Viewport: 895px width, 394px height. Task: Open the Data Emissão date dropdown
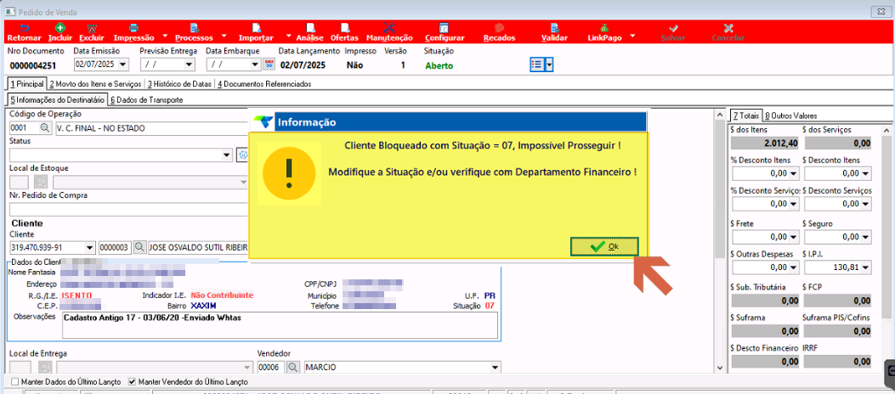tap(124, 65)
